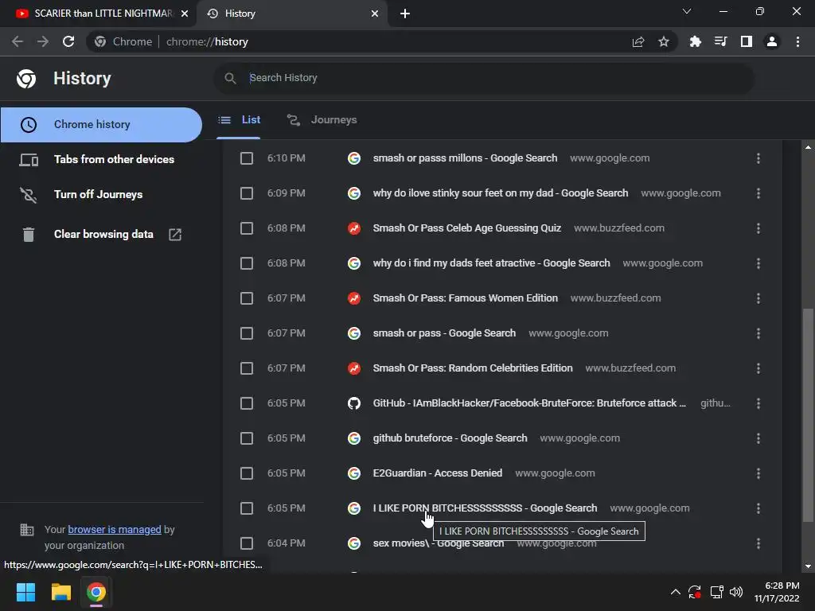Viewport: 815px width, 611px height.
Task: Check the Famous Women Edition entry
Action: pos(247,298)
